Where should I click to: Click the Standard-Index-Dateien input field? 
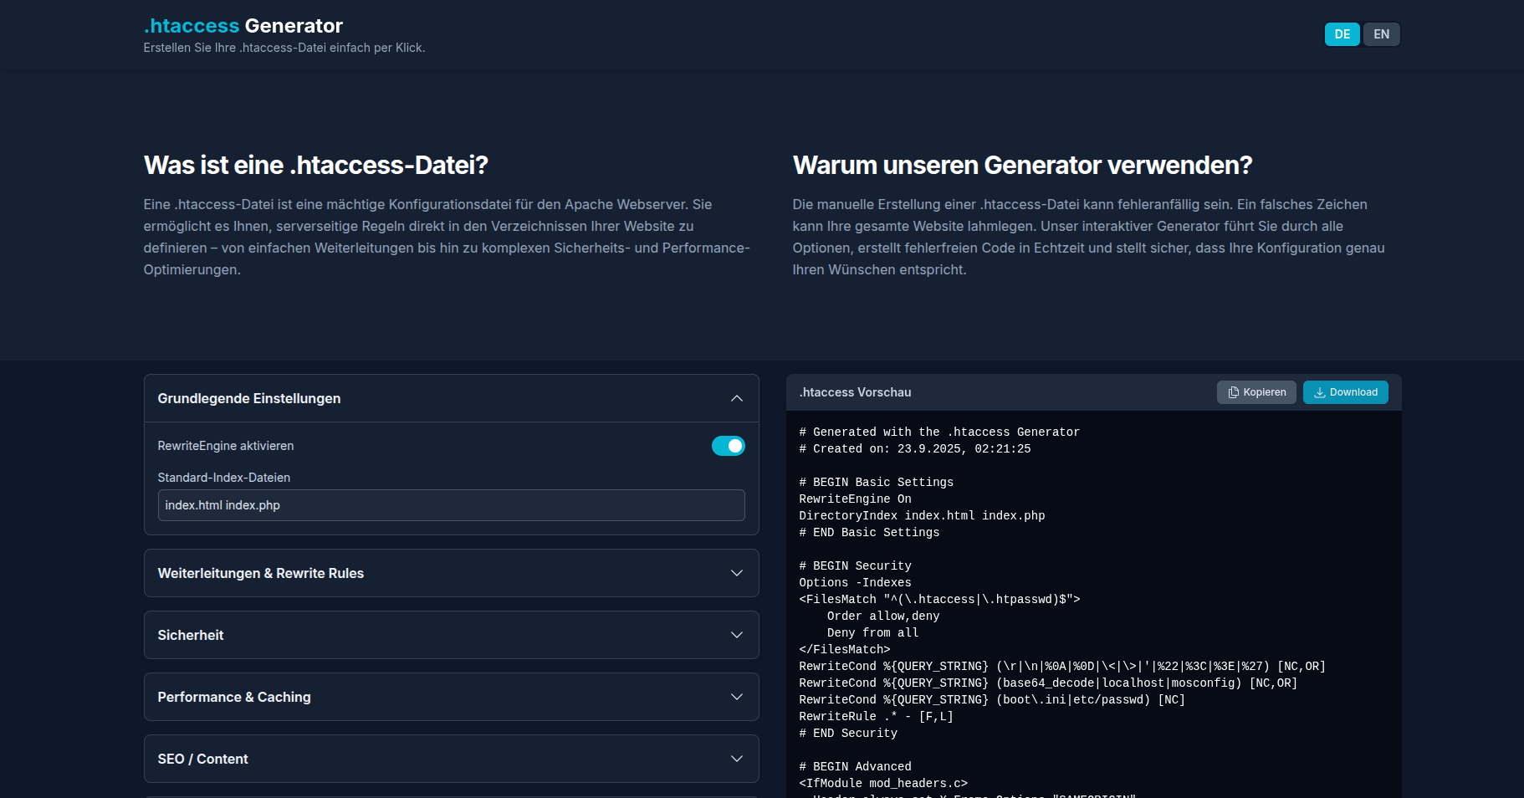451,505
